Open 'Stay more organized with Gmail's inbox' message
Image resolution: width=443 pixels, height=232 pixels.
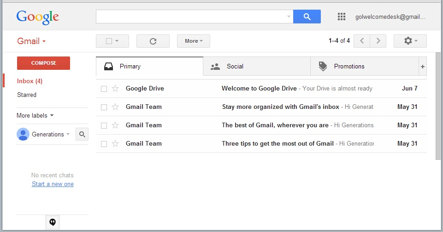(281, 107)
